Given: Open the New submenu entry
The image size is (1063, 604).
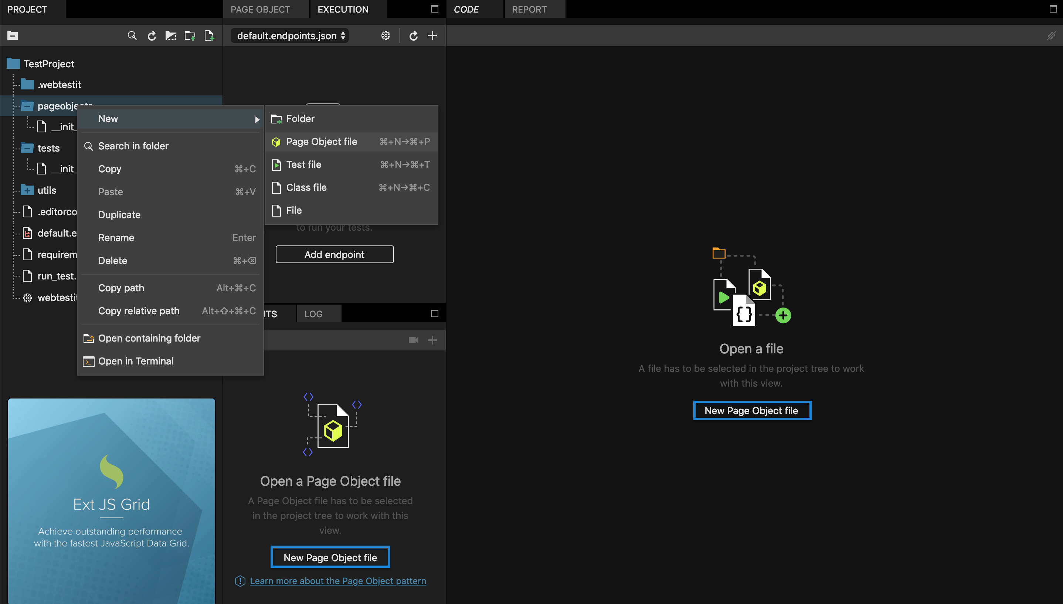Looking at the screenshot, I should (x=170, y=119).
